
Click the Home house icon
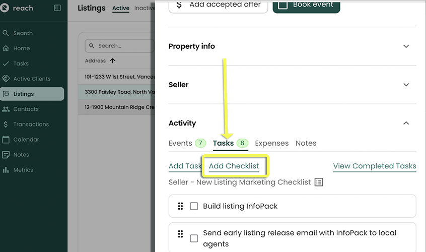pos(6,48)
